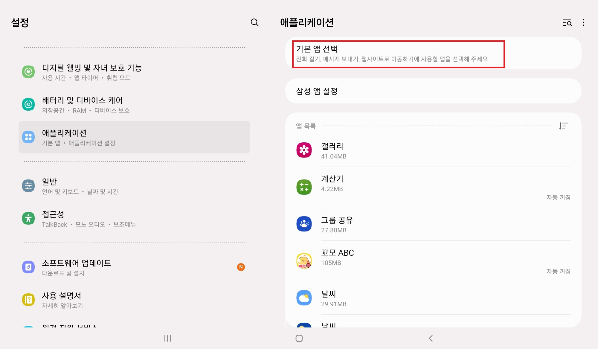This screenshot has height=349, width=598.
Task: Tap the orange N notification badge
Action: (241, 267)
